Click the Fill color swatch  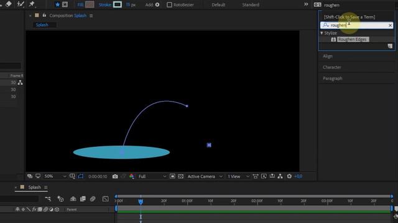coord(90,4)
